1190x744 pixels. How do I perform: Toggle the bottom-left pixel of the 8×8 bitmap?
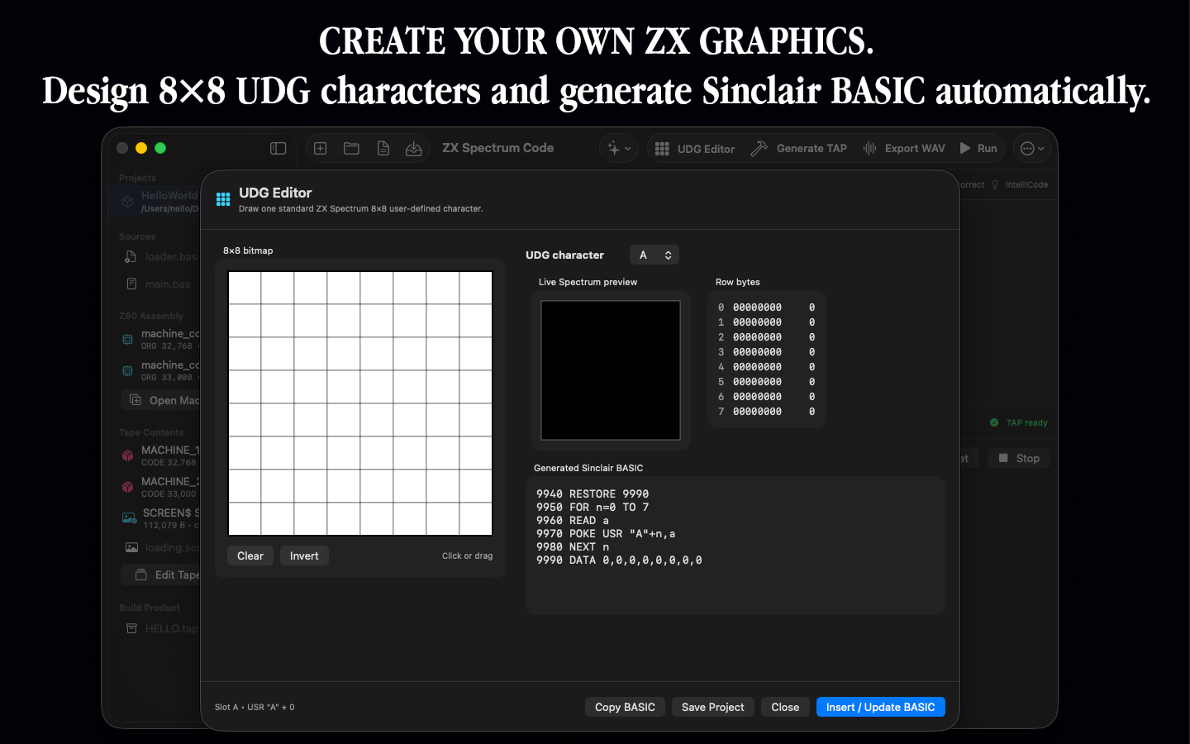pyautogui.click(x=245, y=519)
